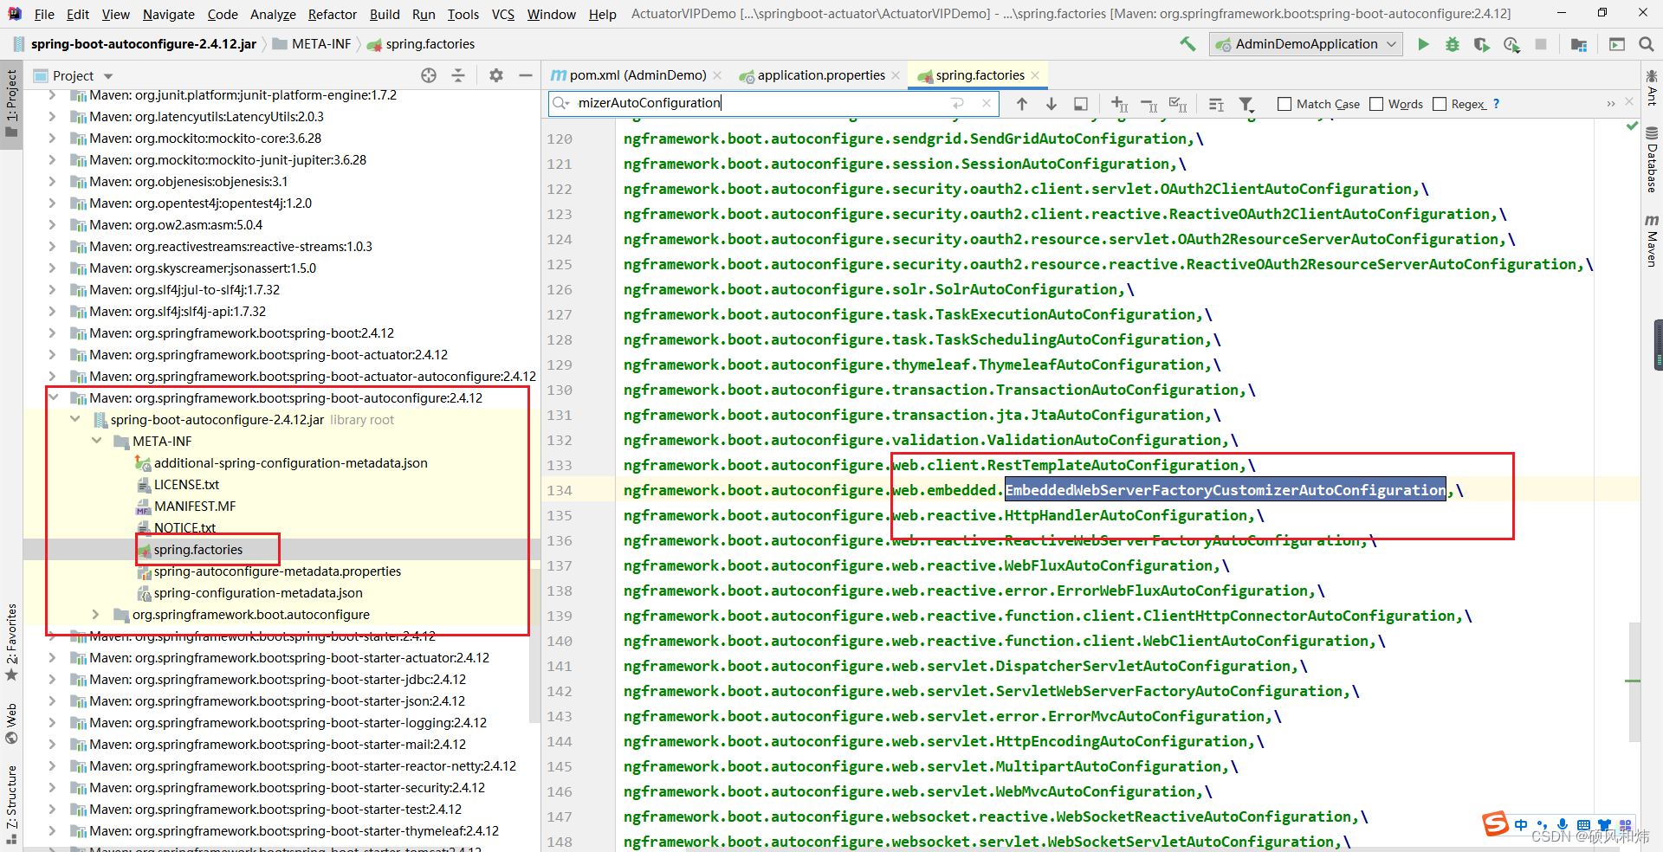1663x852 pixels.
Task: Clear the search field text
Action: tap(986, 103)
